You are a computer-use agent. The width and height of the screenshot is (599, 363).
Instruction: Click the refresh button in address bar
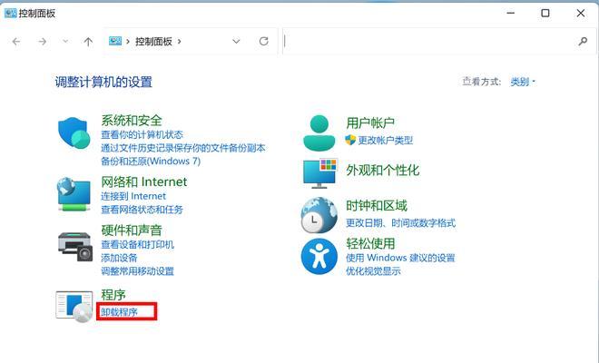click(263, 41)
